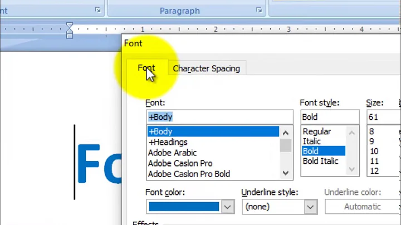Switch to the Font tab
Screen dimensions: 401x225
coord(146,68)
